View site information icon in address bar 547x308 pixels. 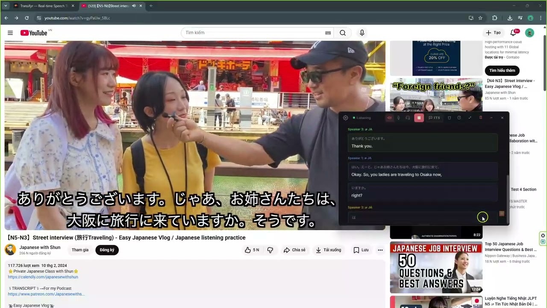click(x=38, y=18)
